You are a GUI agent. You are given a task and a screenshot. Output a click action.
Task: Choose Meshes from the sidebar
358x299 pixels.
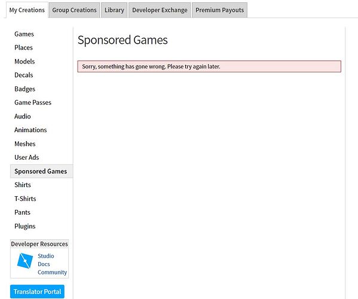click(x=25, y=144)
